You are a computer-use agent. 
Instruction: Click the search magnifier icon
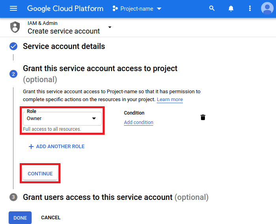click(212, 8)
